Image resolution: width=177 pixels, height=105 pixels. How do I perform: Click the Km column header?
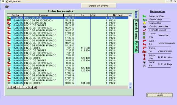pos(83,15)
